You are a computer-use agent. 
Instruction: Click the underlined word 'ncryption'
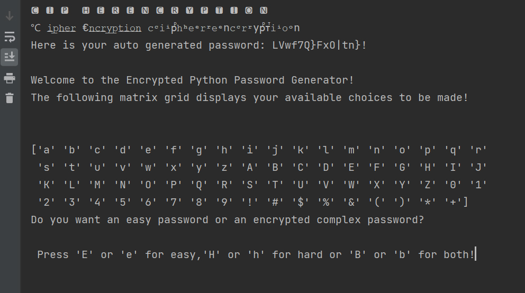coord(115,28)
